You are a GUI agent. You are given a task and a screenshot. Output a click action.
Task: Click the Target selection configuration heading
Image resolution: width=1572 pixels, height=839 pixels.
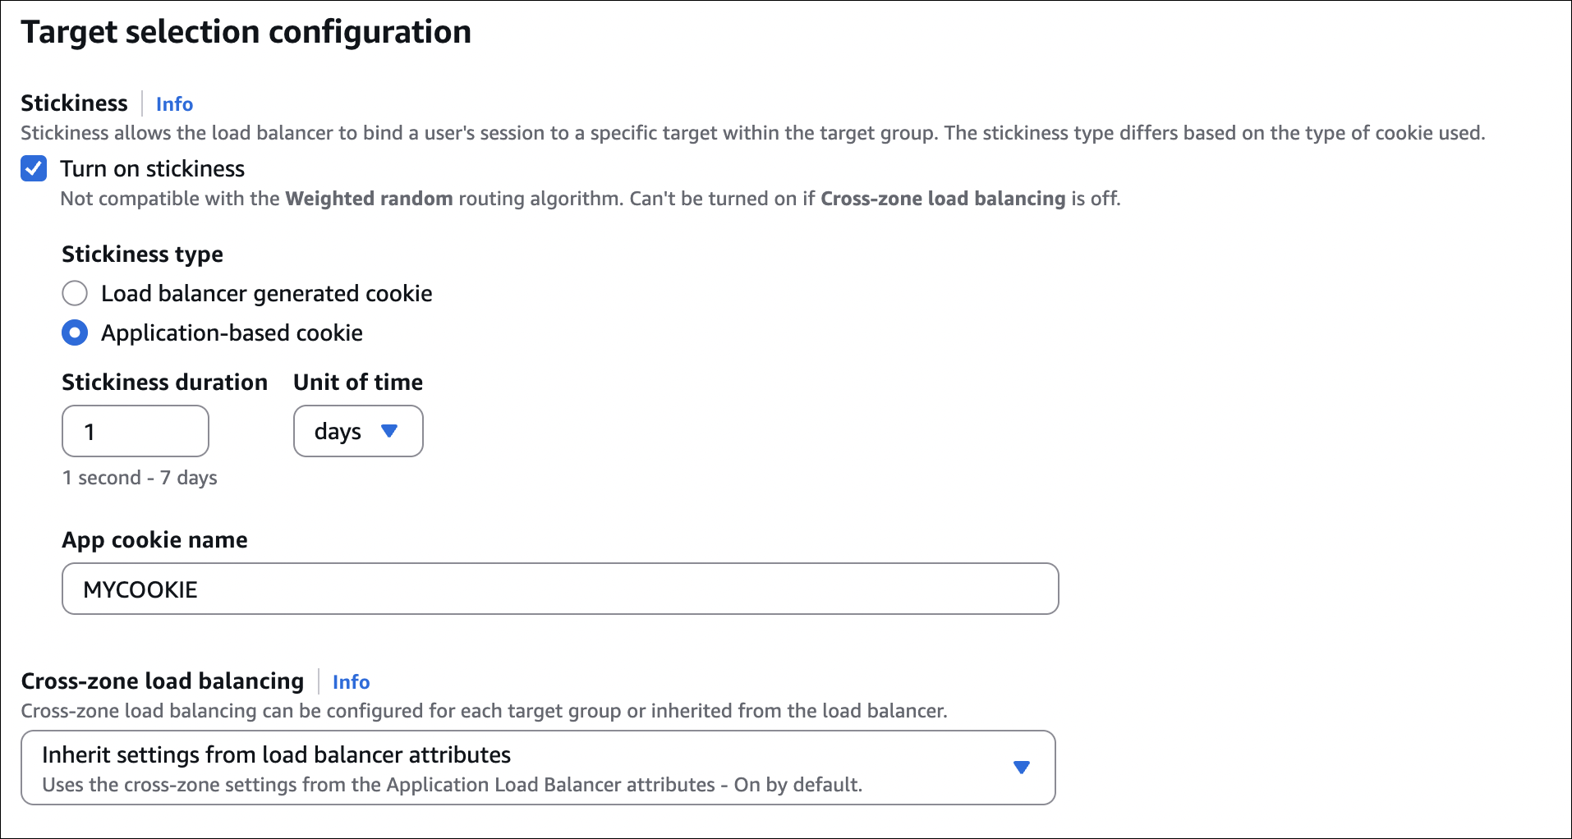[246, 32]
